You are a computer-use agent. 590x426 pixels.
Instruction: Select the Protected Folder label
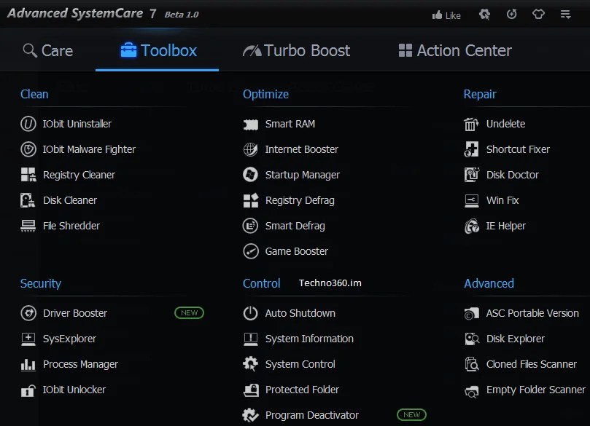point(302,390)
